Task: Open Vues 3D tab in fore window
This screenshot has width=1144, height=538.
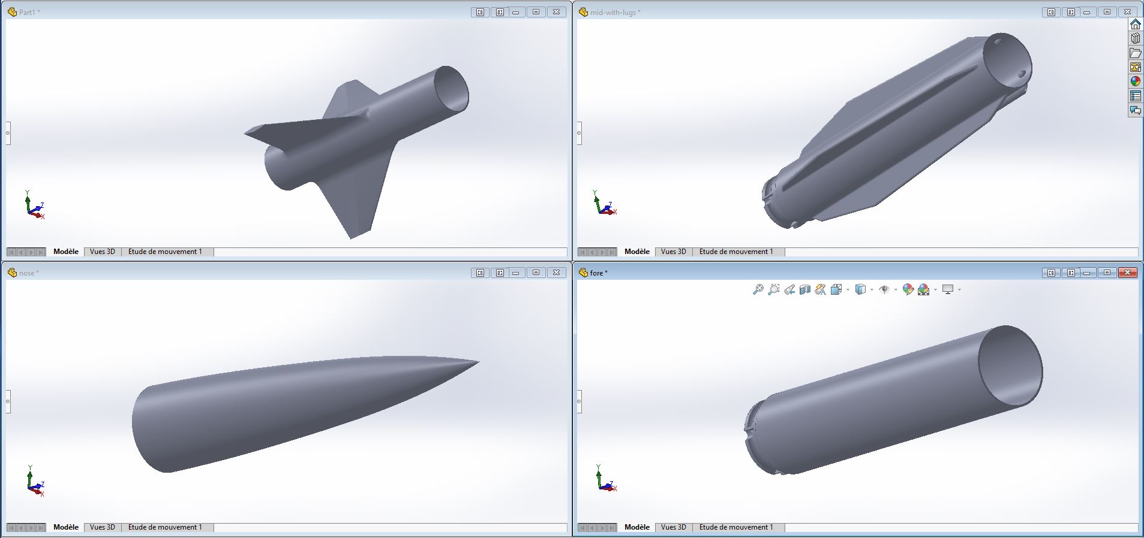Action: tap(673, 527)
